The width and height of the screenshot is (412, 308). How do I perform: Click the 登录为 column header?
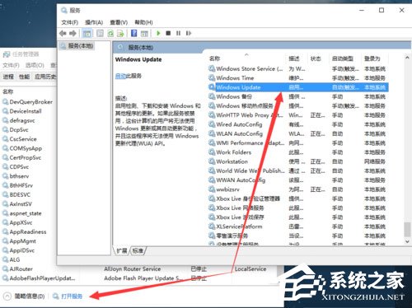pos(372,58)
